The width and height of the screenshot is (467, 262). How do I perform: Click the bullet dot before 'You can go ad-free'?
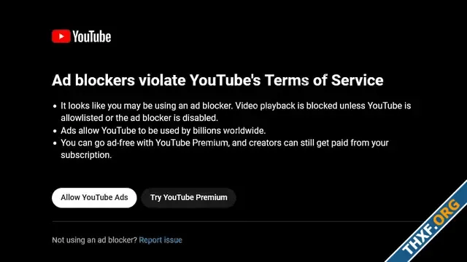tap(55, 143)
